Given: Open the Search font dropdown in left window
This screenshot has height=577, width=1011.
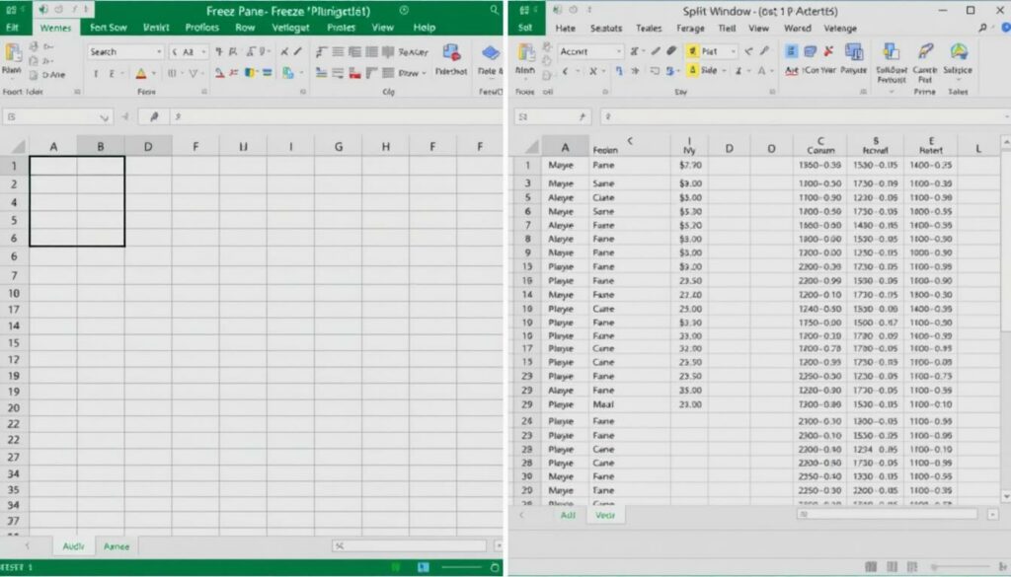Looking at the screenshot, I should (x=159, y=51).
